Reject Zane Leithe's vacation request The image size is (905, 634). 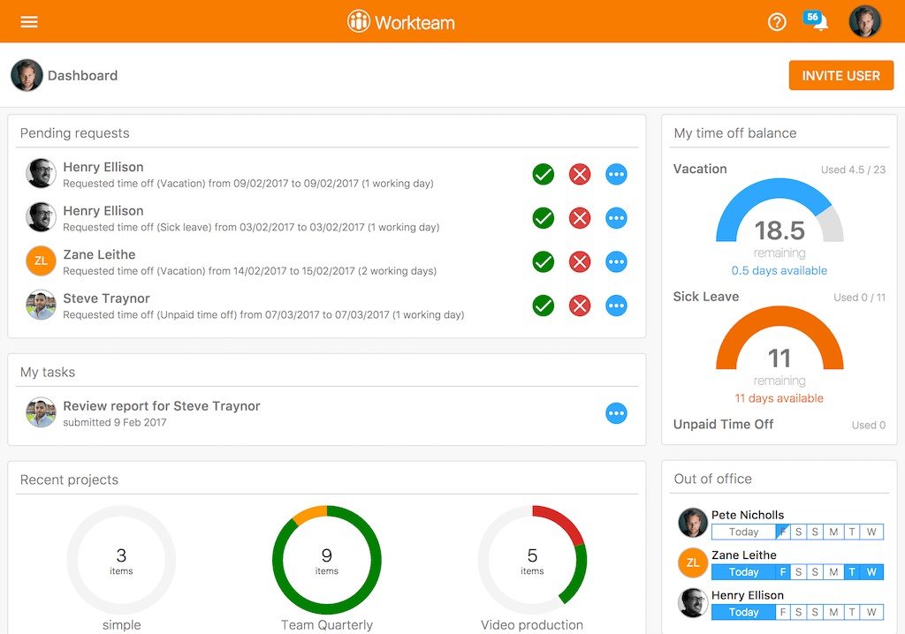(x=580, y=262)
